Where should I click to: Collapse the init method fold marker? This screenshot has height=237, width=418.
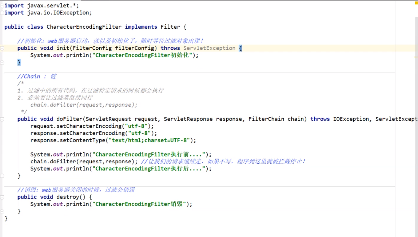click(2, 48)
